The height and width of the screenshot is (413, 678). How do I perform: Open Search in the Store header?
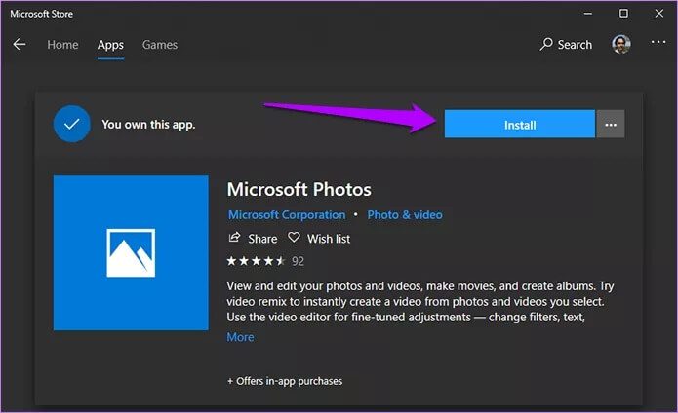tap(566, 45)
